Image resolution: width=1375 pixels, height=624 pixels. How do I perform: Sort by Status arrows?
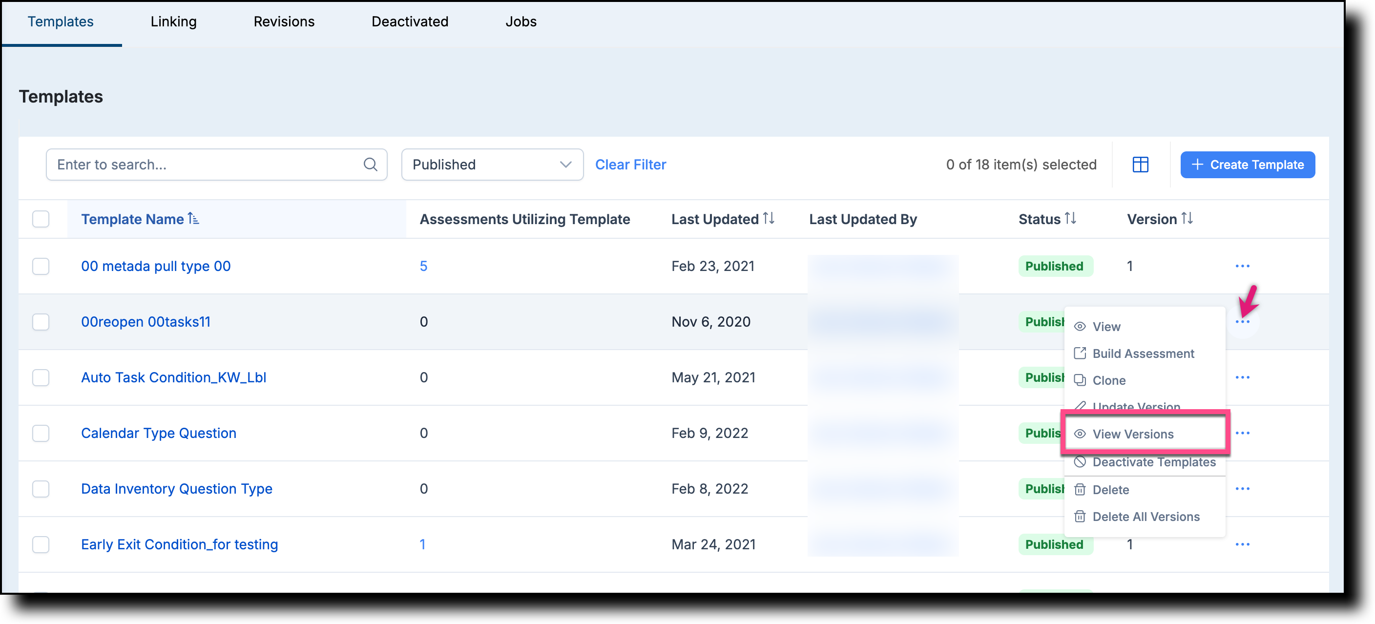click(1070, 218)
